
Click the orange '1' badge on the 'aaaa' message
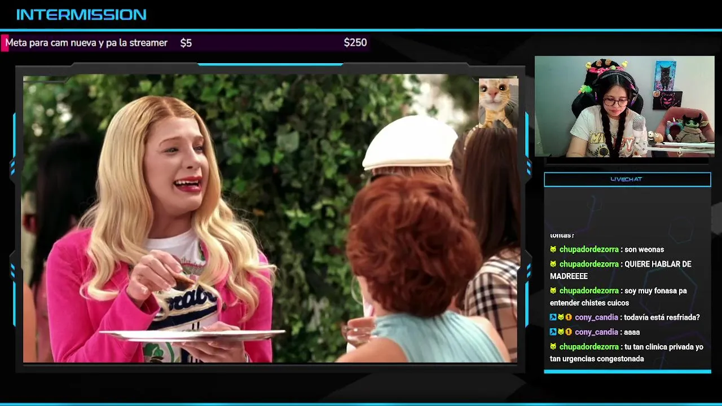point(569,332)
